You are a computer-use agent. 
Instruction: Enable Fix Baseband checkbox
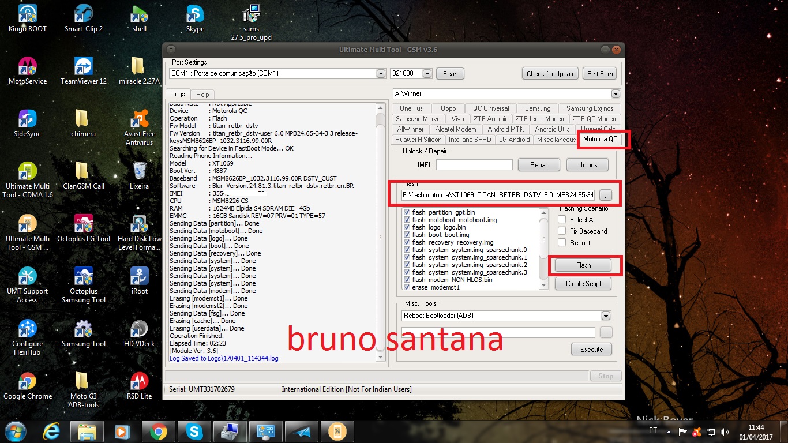pyautogui.click(x=562, y=231)
